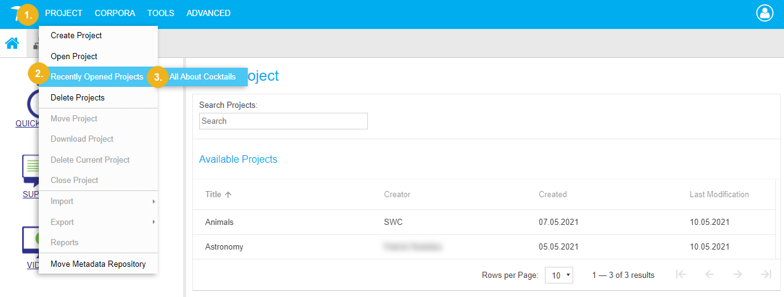Open the Rows per Page dropdown
Screen dimensions: 784x297
pyautogui.click(x=559, y=275)
